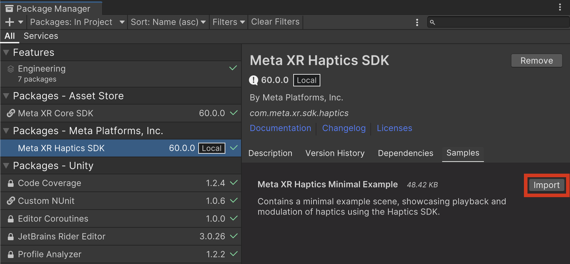
Task: Click the link icon beside Custom NUnit
Action: pos(11,201)
